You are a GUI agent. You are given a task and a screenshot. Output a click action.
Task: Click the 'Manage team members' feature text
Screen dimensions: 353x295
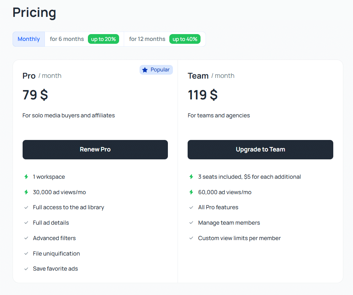tap(229, 223)
